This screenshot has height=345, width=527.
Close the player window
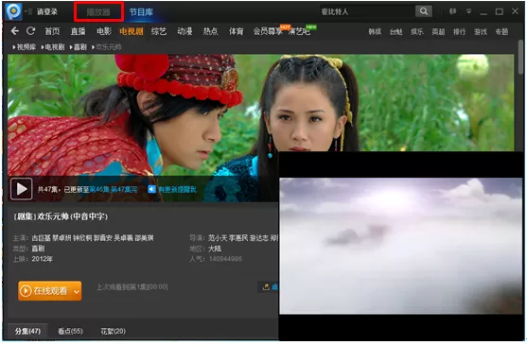coord(515,11)
